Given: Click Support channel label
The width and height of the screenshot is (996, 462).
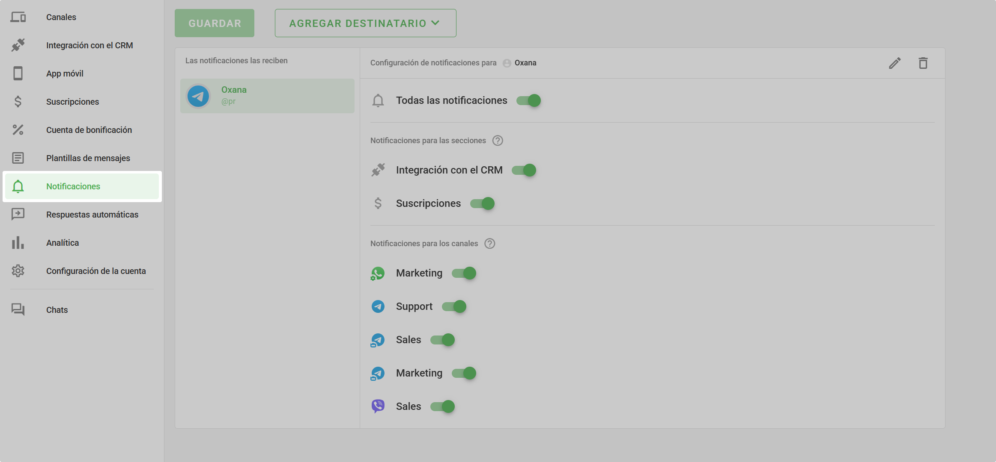Looking at the screenshot, I should point(414,307).
